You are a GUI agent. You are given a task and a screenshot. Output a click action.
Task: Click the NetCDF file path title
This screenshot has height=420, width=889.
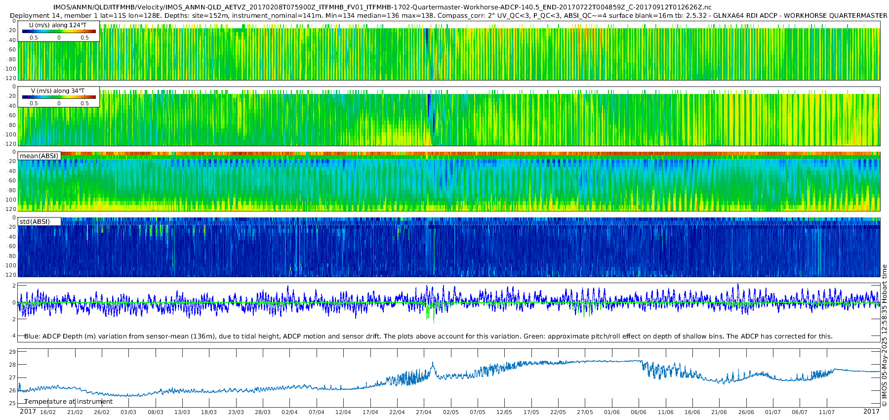point(383,7)
